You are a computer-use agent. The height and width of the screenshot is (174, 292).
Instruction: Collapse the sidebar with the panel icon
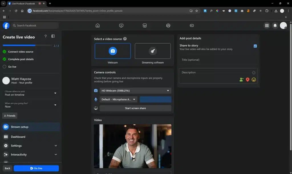(x=53, y=36)
